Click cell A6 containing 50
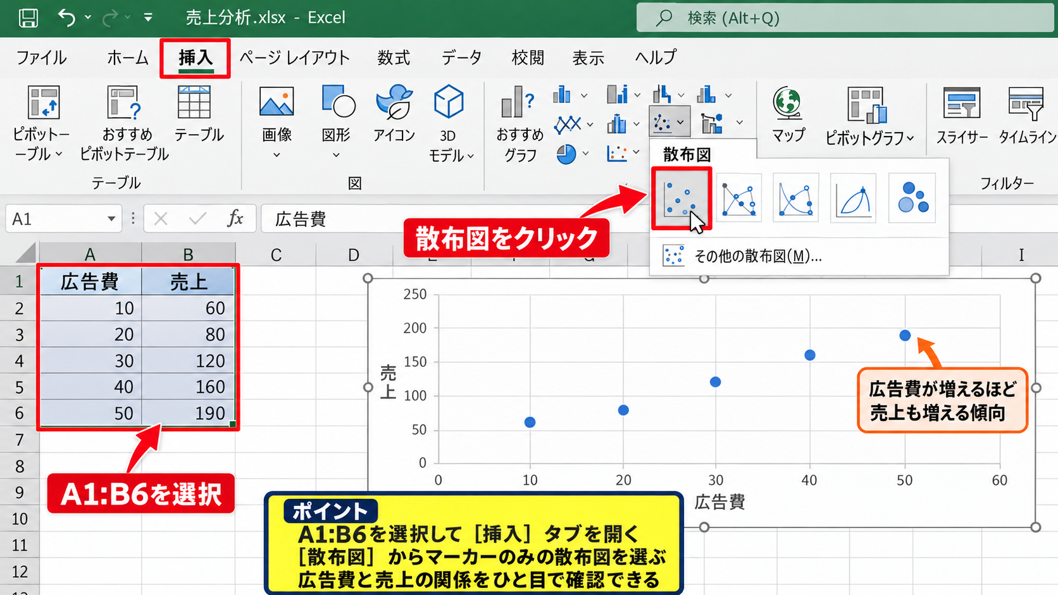Screen dimensions: 1058x595 (90, 413)
